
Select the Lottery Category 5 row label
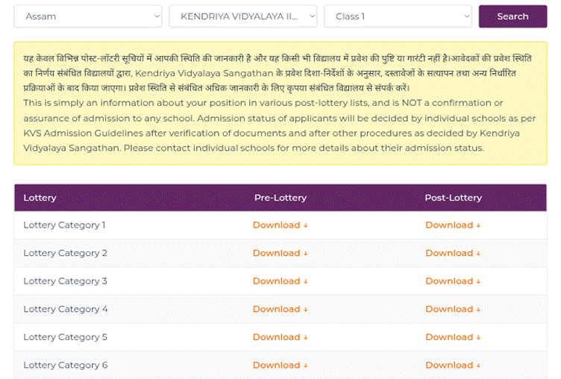click(65, 337)
